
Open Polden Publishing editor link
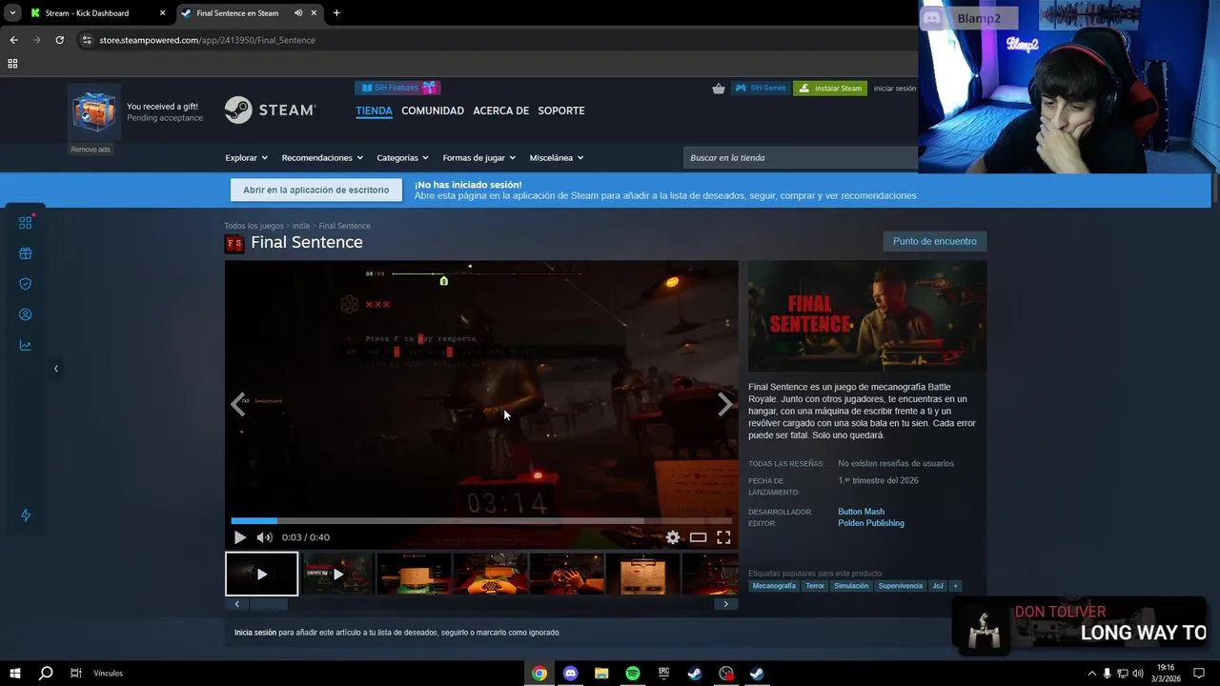pos(871,523)
